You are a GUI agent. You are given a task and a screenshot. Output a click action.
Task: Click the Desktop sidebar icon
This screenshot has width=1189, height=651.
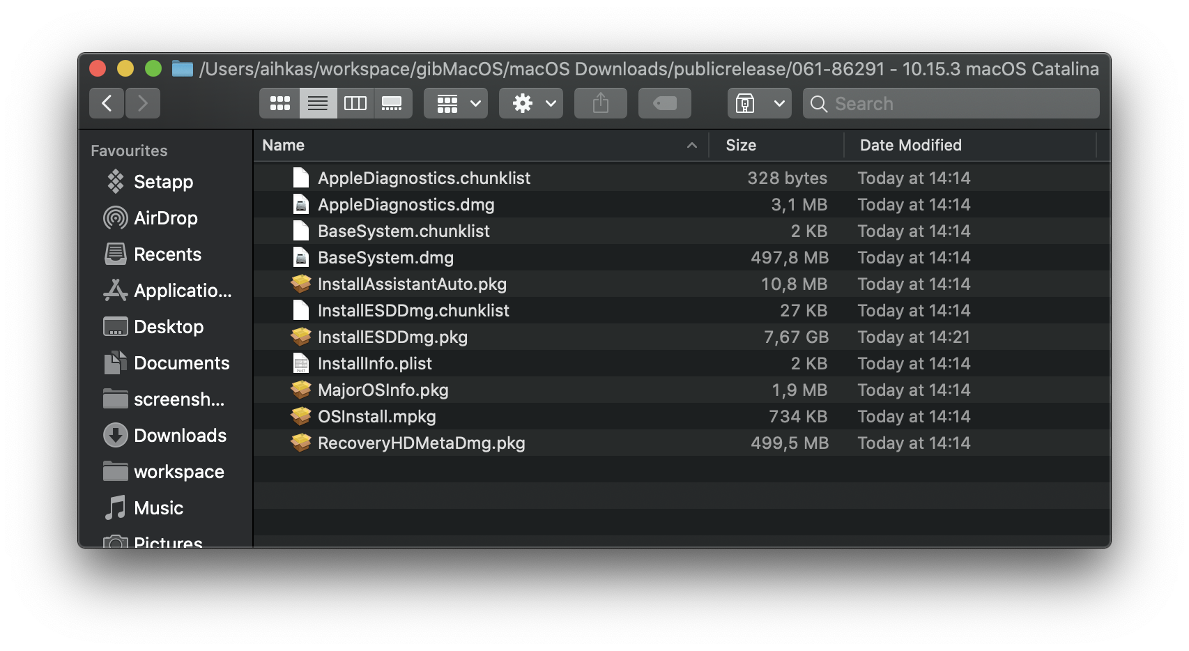(x=116, y=326)
